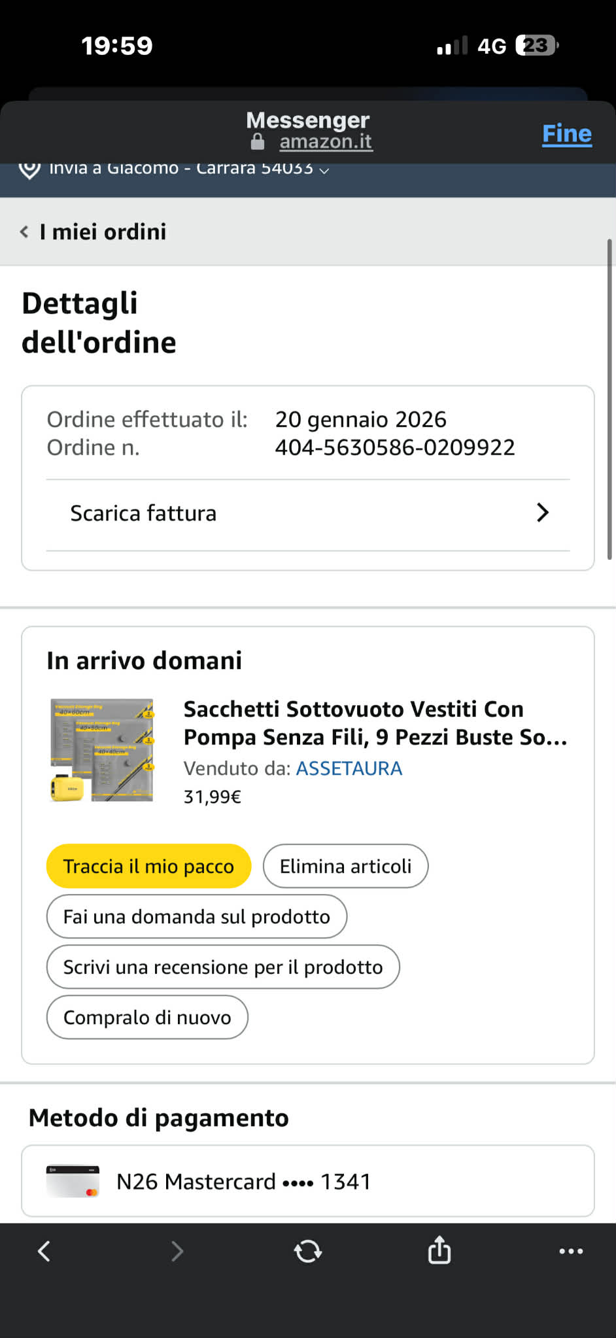Viewport: 616px width, 1338px height.
Task: Open Scarica fattura chevron arrow
Action: click(x=542, y=513)
